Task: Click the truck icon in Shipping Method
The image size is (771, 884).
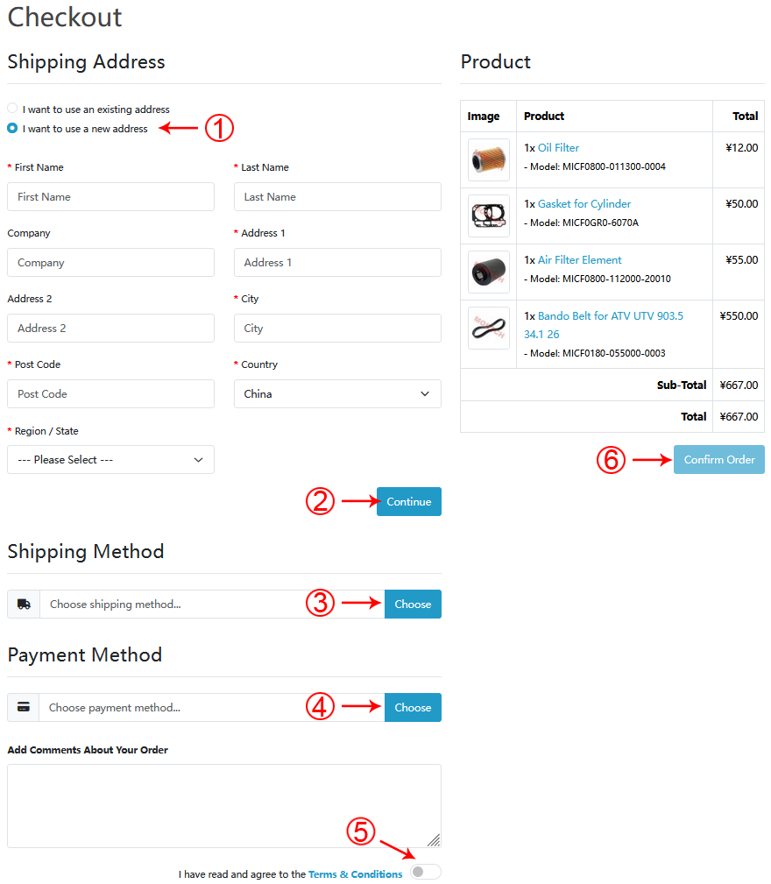Action: click(x=23, y=604)
